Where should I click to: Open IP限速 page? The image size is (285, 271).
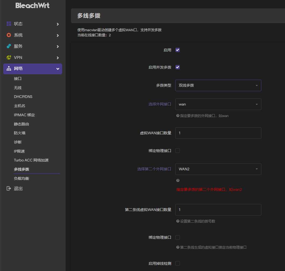point(19,151)
